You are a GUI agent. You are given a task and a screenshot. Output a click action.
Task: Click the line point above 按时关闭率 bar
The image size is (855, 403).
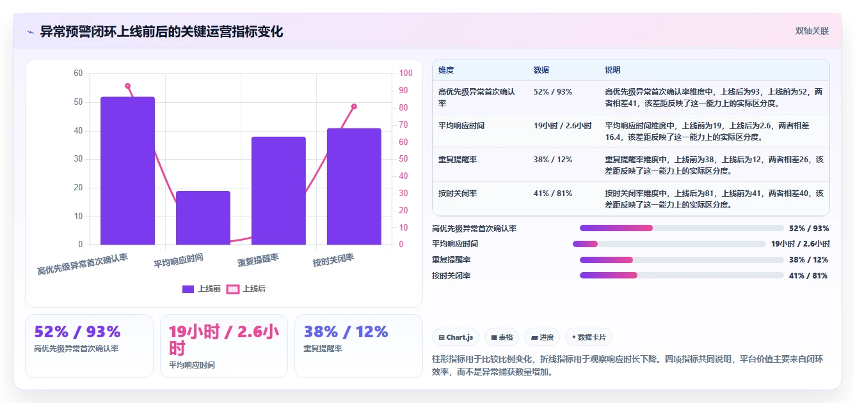354,107
